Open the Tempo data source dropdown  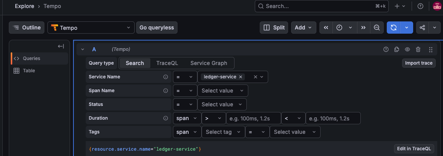click(x=91, y=28)
